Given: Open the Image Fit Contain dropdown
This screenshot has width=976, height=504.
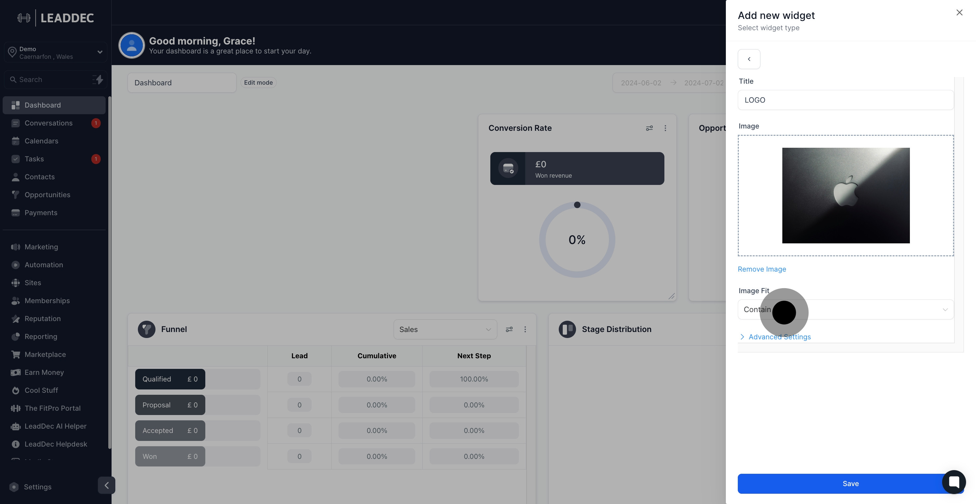Looking at the screenshot, I should click(846, 309).
